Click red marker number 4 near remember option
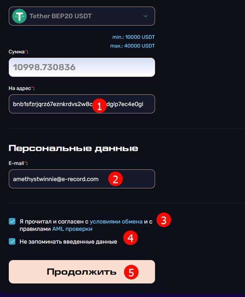The width and height of the screenshot is (245, 297). 130,238
